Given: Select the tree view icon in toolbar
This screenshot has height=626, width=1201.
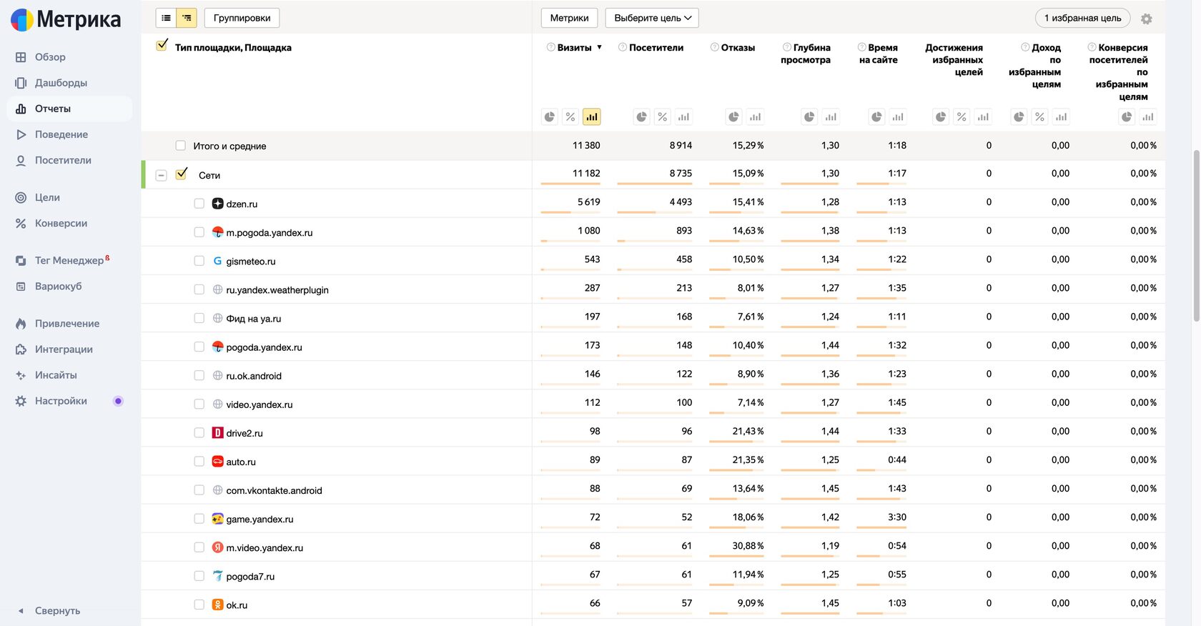Looking at the screenshot, I should tap(187, 18).
